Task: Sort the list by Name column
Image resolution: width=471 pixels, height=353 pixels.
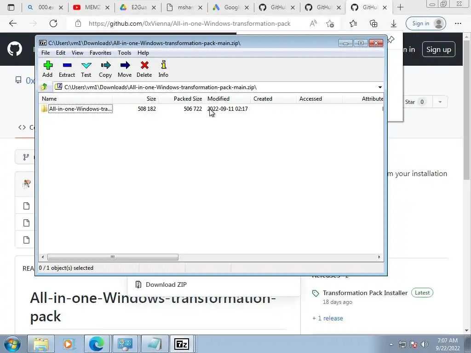Action: point(76,99)
